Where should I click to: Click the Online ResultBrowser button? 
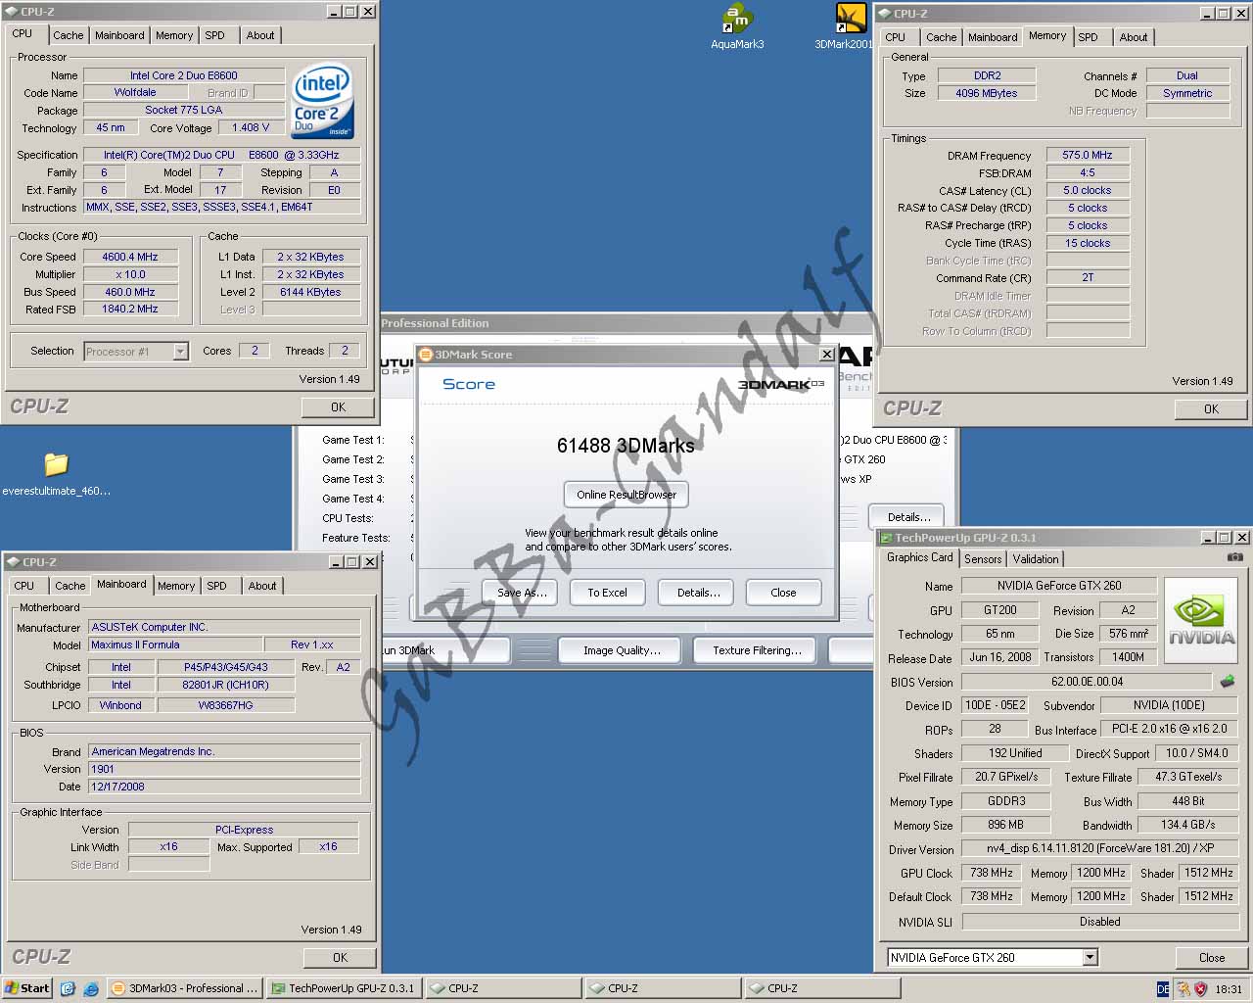pyautogui.click(x=626, y=495)
